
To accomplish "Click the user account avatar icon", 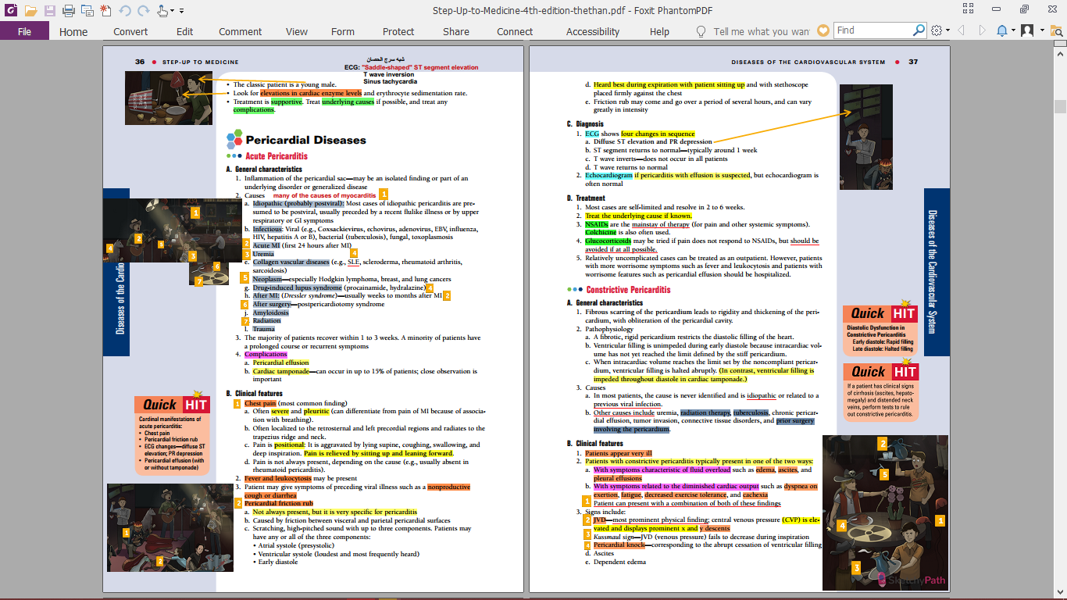I will pyautogui.click(x=1027, y=30).
